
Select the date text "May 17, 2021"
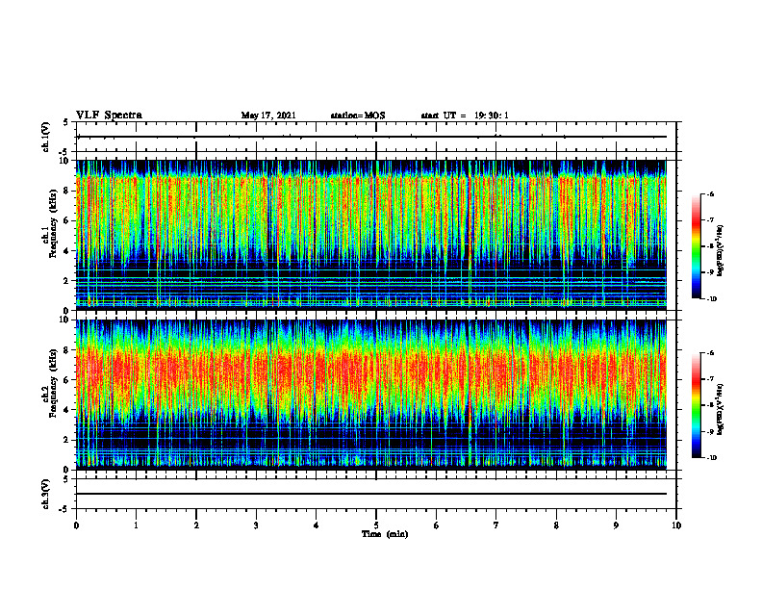point(268,115)
